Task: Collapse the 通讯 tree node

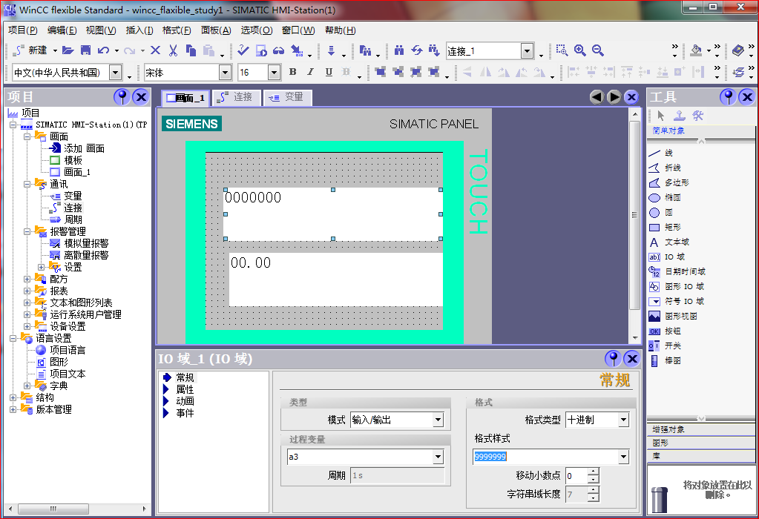Action: pos(27,184)
